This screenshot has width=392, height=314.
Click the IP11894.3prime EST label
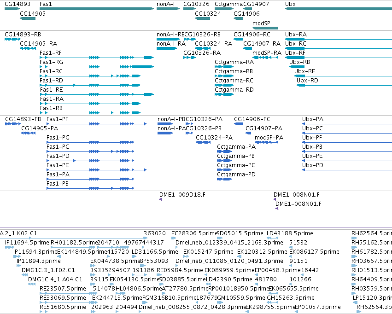pos(39,261)
